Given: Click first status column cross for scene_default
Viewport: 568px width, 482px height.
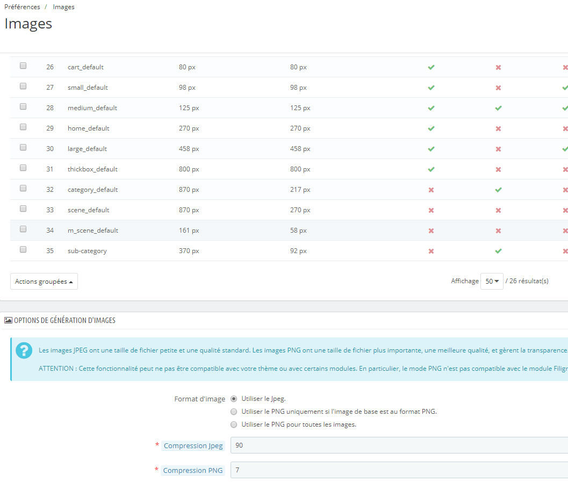Looking at the screenshot, I should pos(431,210).
